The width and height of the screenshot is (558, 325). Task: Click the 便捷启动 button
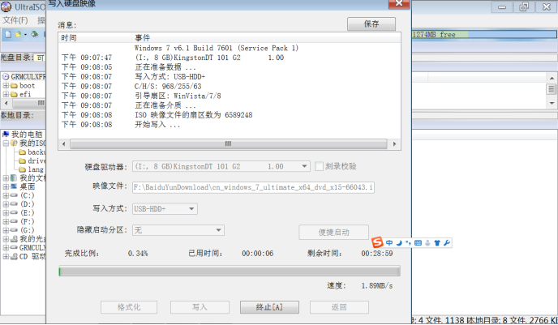click(334, 232)
